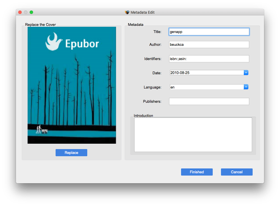Click the Title field containing 'genapp'
280x206 pixels.
(209, 32)
